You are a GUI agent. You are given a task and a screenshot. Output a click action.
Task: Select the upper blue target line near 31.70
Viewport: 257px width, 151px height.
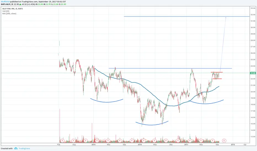[x=187, y=16]
